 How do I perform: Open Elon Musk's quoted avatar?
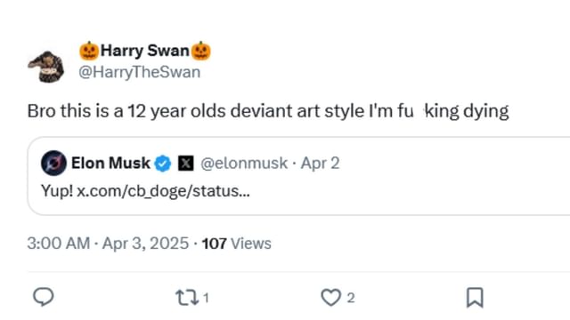coord(53,164)
